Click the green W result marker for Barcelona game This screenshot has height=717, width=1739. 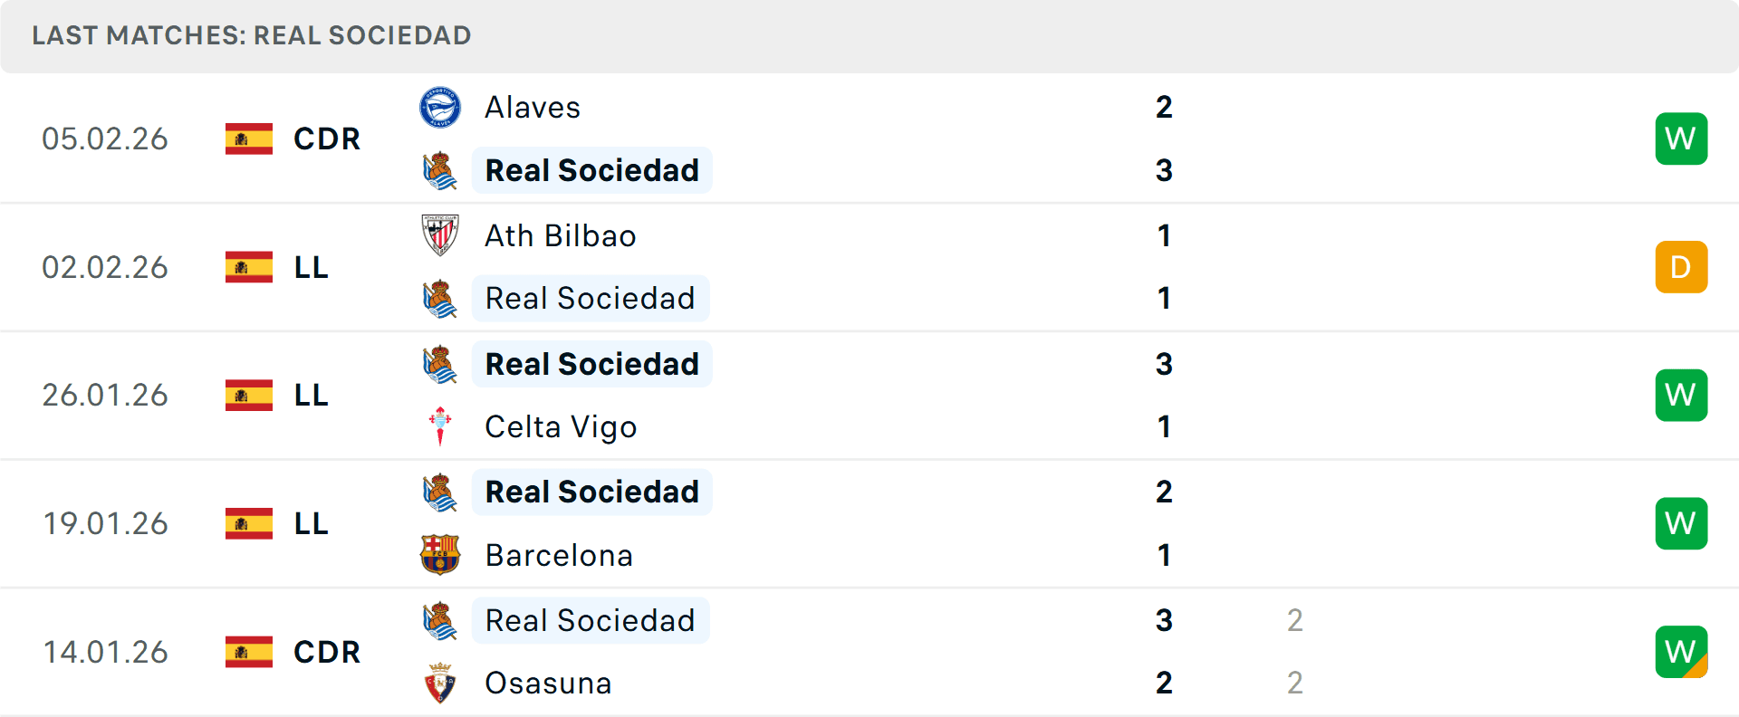[1681, 523]
